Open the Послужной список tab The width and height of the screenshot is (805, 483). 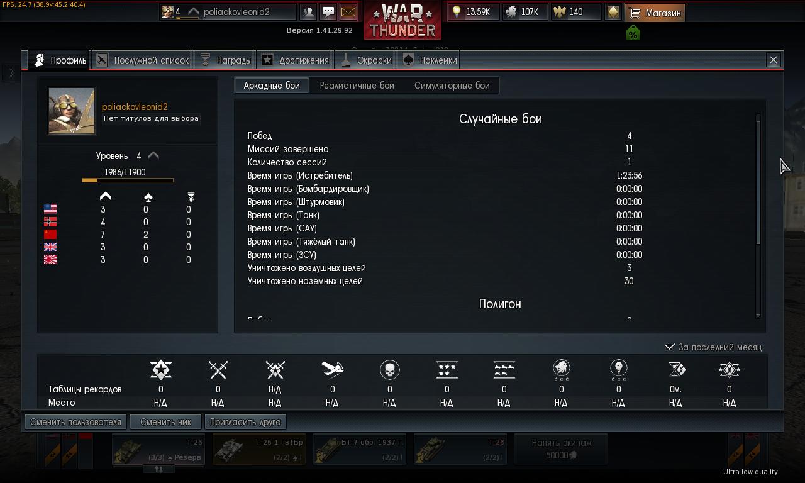(x=143, y=60)
